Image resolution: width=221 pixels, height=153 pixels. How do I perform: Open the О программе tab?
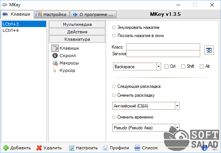coord(93,14)
